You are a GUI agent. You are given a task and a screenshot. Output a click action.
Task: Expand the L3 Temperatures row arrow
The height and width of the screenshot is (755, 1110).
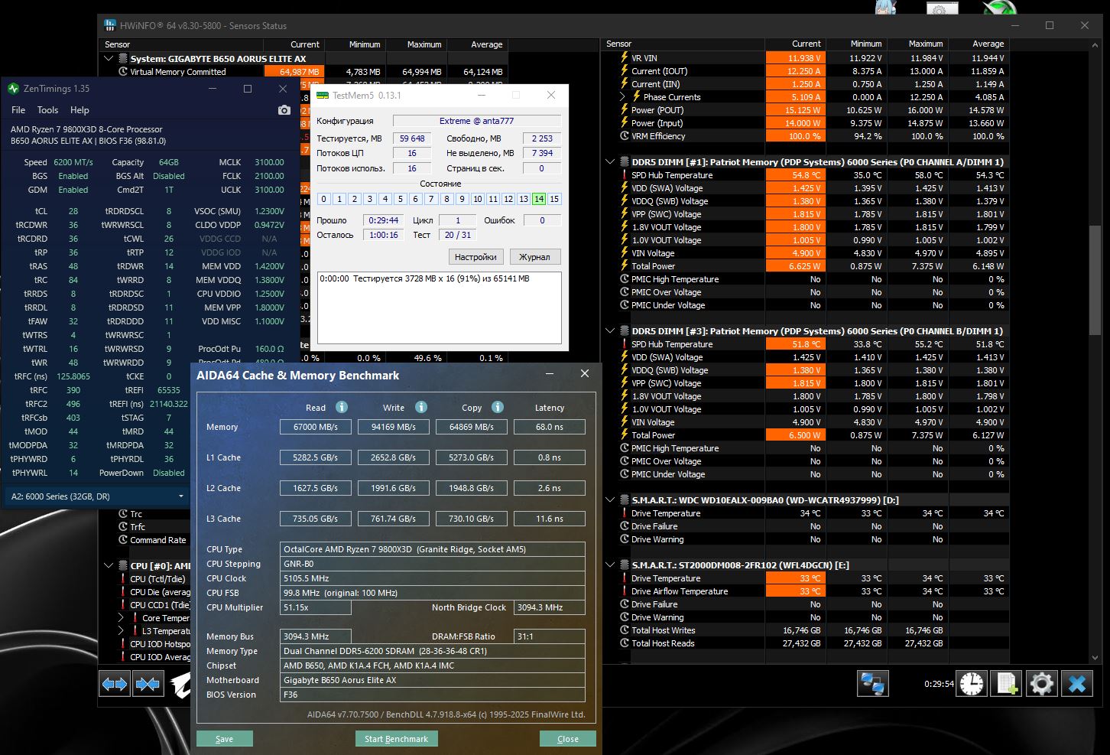(121, 631)
